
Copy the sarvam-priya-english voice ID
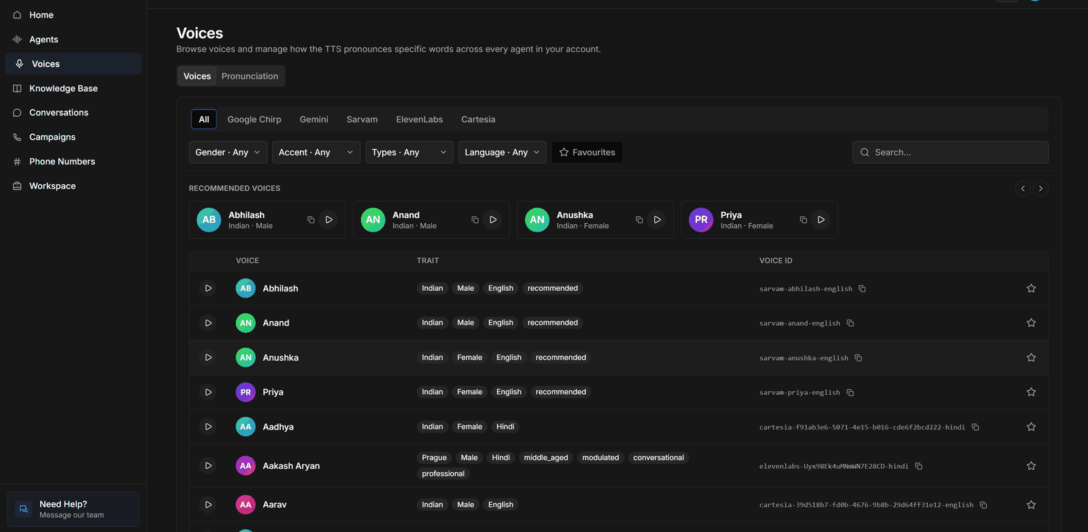click(850, 393)
